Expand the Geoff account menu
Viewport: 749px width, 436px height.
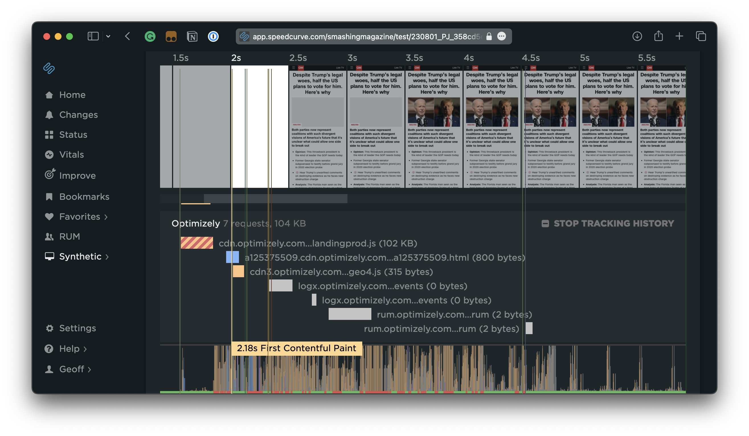click(90, 369)
